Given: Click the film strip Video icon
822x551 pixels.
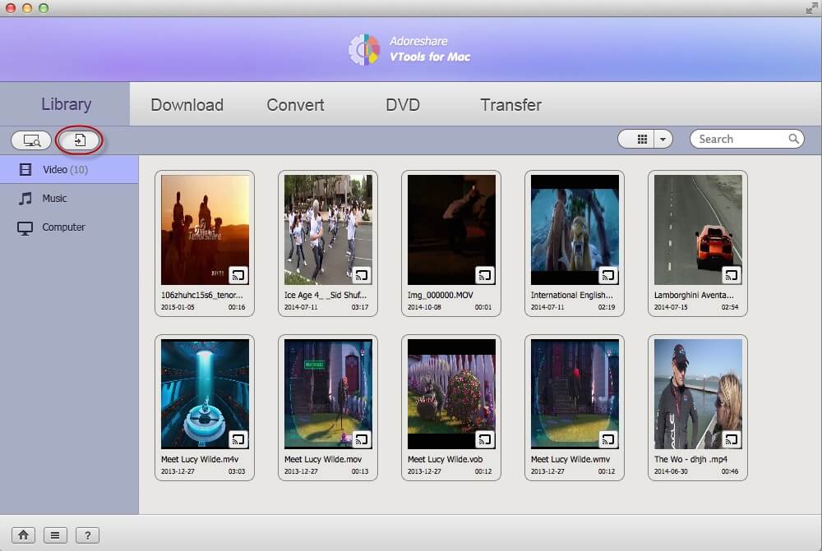Looking at the screenshot, I should (x=25, y=169).
